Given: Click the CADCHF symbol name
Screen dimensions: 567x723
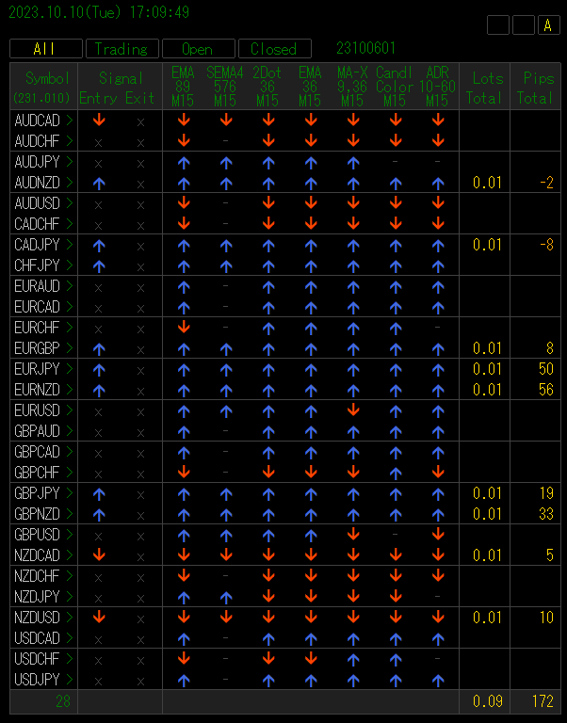Looking at the screenshot, I should pos(37,224).
